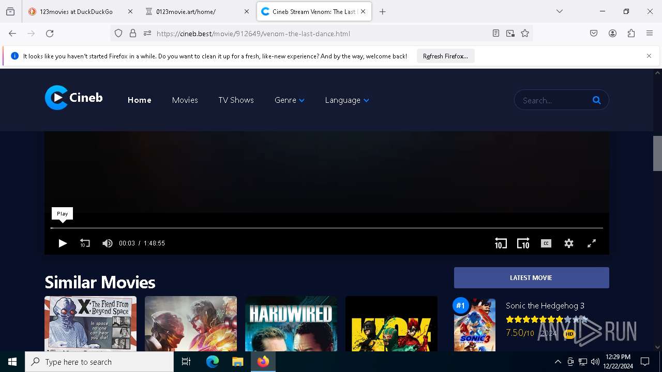Open the TV Shows menu item
This screenshot has width=662, height=372.
point(236,100)
